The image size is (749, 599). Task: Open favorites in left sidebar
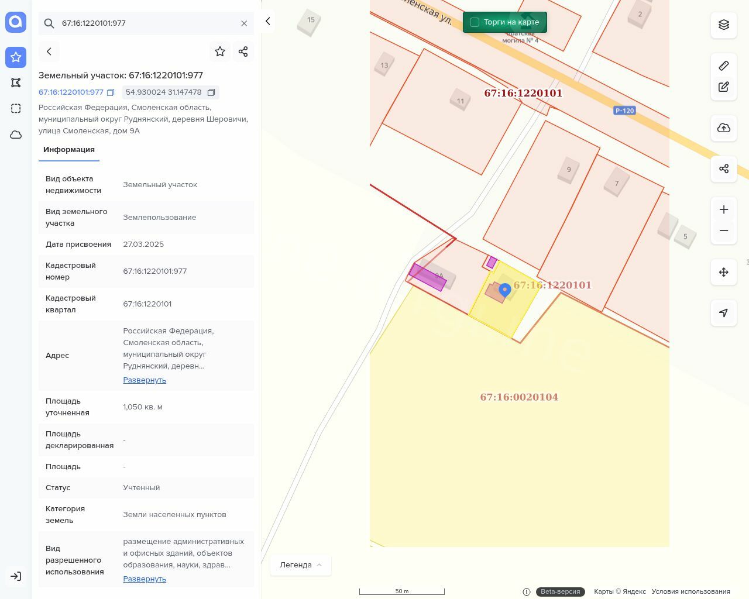pyautogui.click(x=16, y=57)
